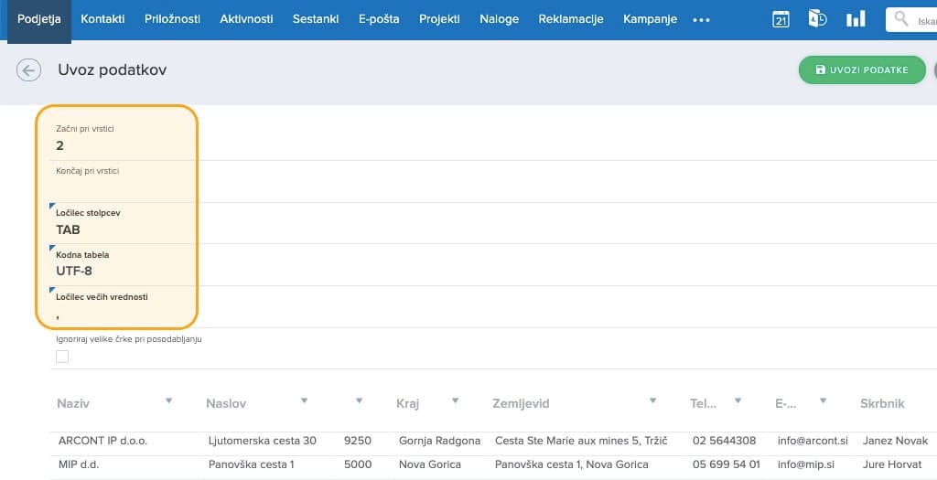Click the Skrbnik column header
The width and height of the screenshot is (937, 480).
[882, 403]
